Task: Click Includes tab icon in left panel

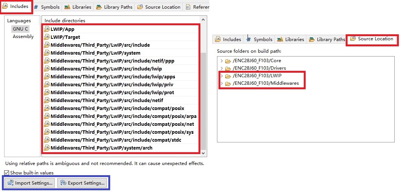Action: point(5,7)
